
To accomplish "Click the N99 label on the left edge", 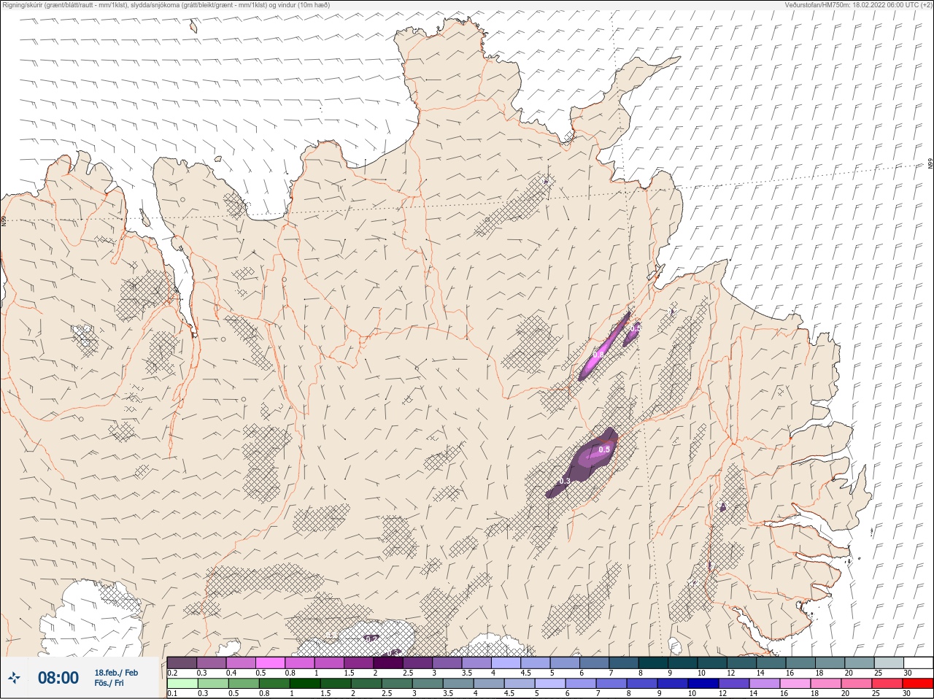I will pos(4,220).
